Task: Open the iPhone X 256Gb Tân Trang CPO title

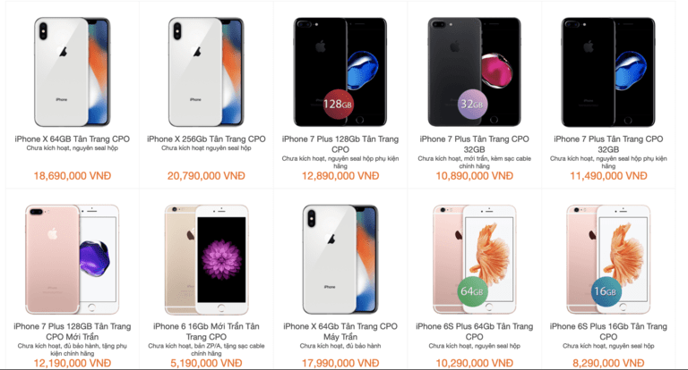Action: point(206,139)
